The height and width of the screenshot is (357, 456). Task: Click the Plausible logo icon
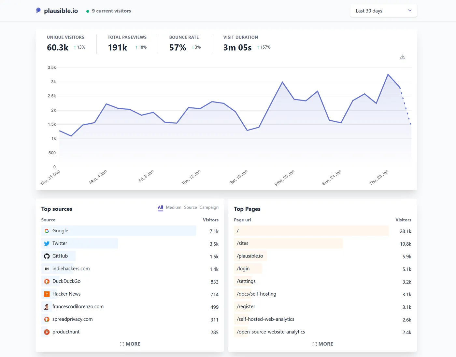point(38,11)
